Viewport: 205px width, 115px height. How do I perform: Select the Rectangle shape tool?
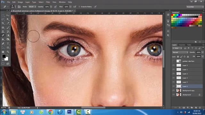click(8, 48)
